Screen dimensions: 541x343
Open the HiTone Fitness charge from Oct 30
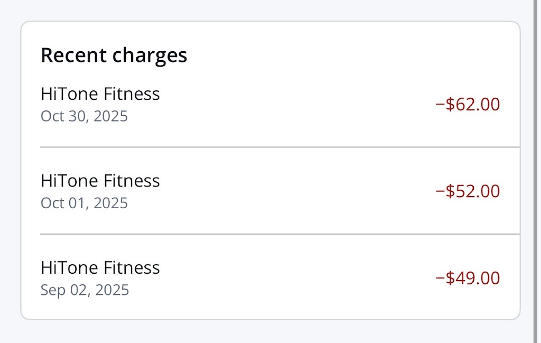pyautogui.click(x=100, y=94)
